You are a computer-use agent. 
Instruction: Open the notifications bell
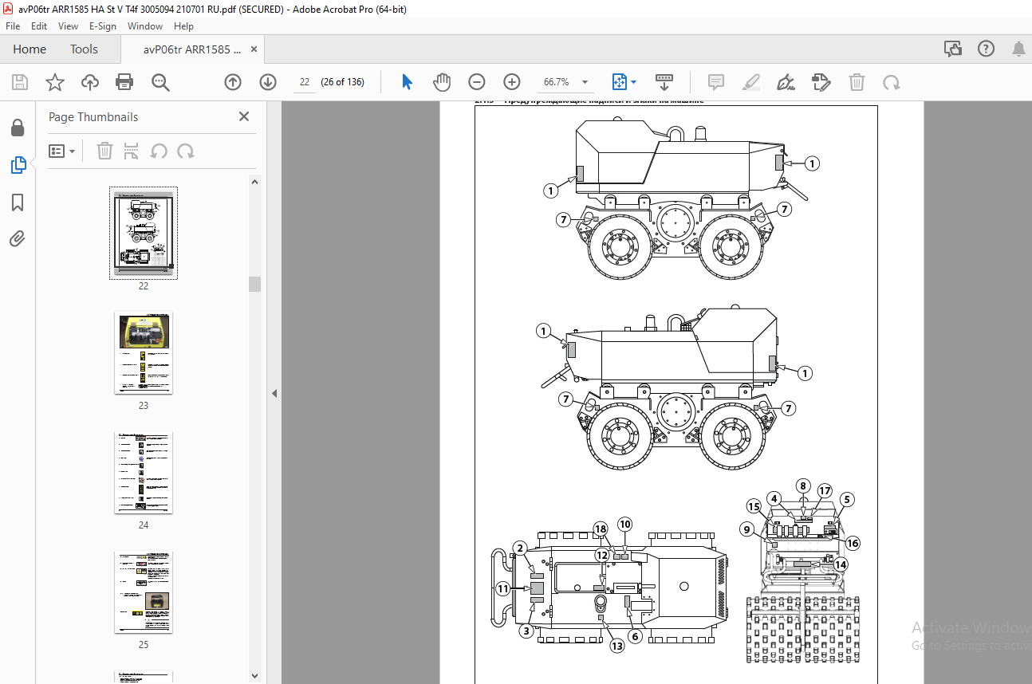click(1018, 49)
